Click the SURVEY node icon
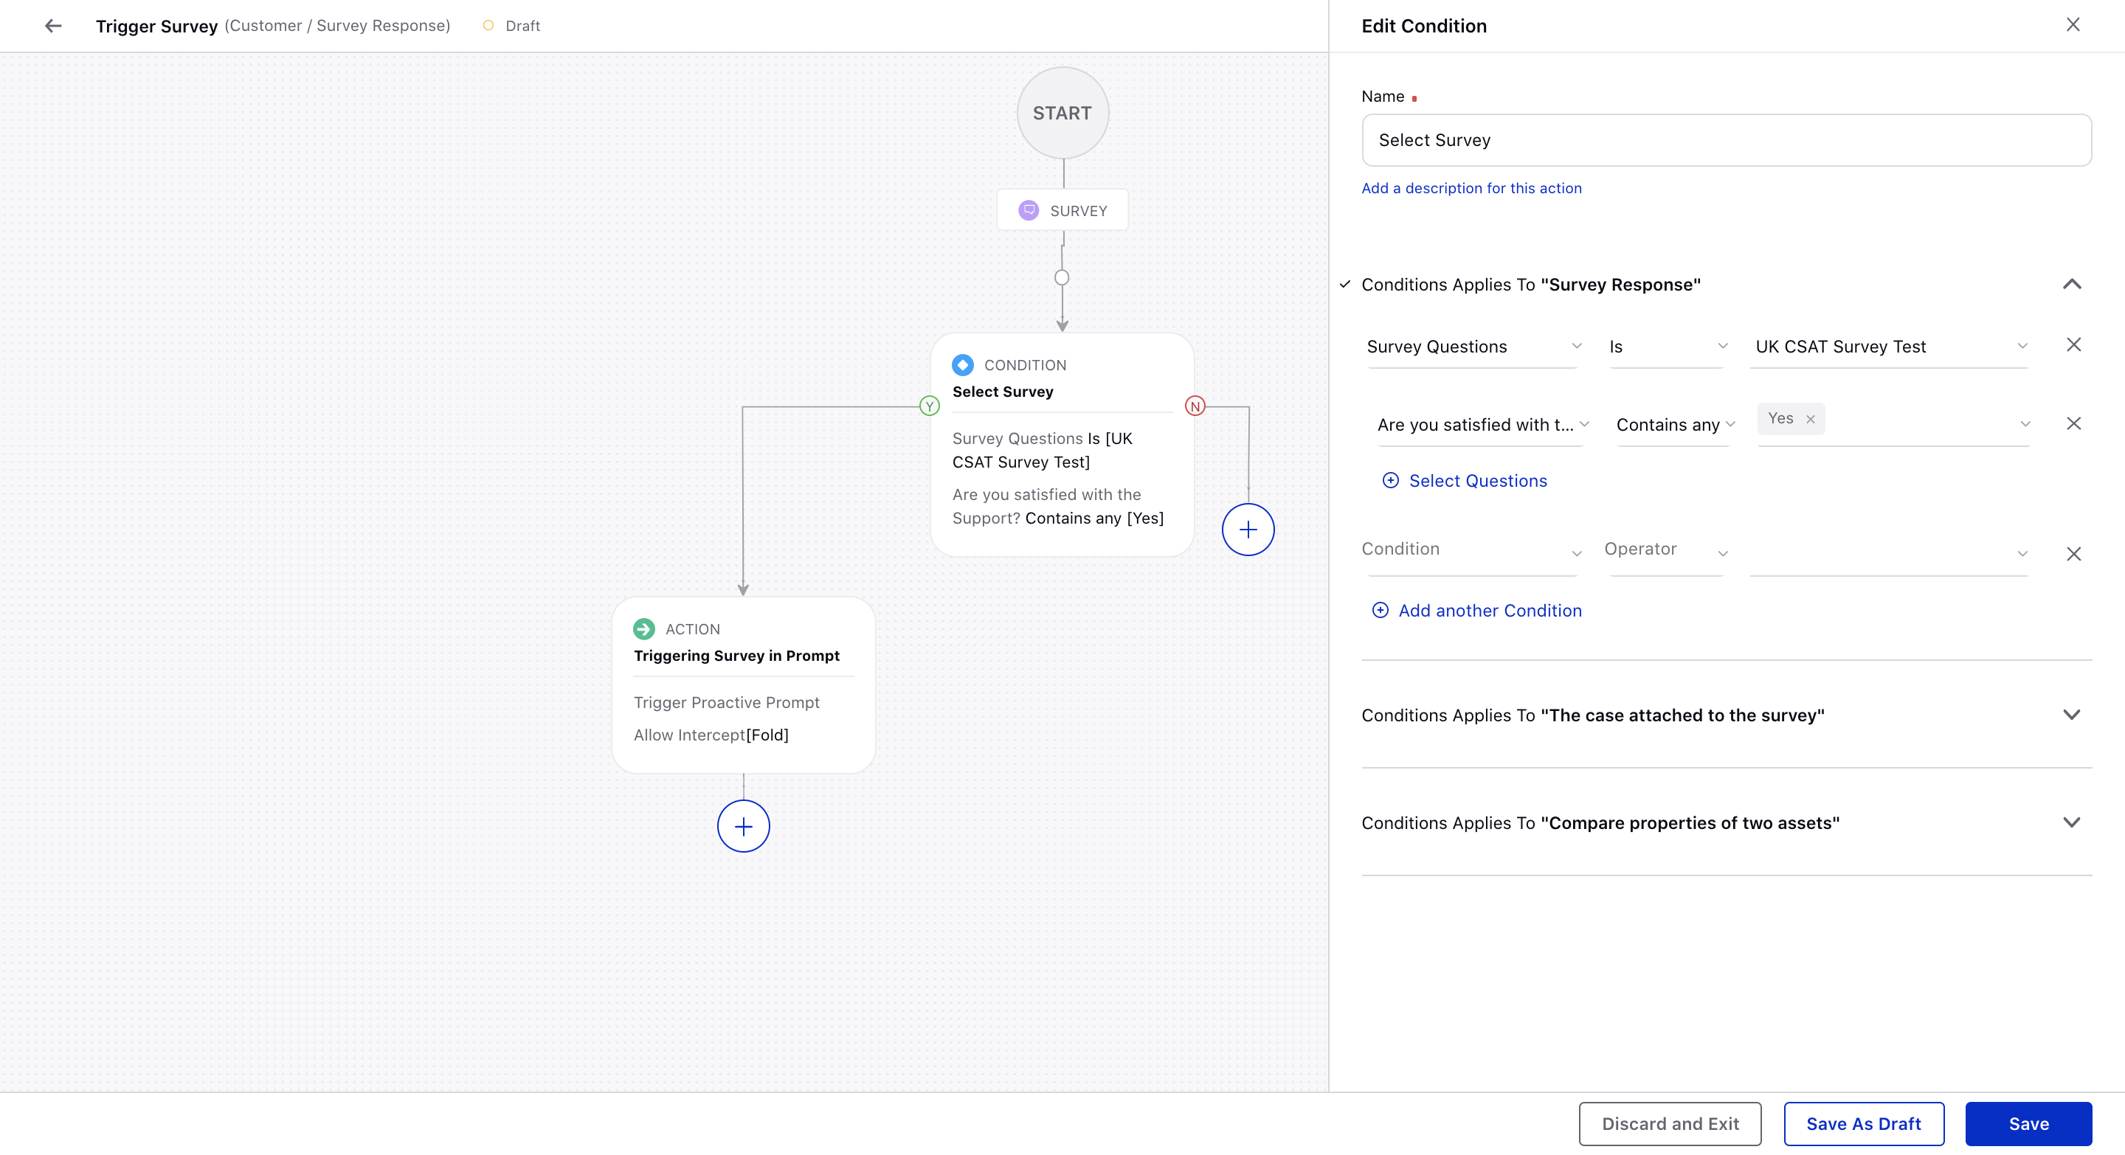The image size is (2125, 1155). [x=1029, y=210]
